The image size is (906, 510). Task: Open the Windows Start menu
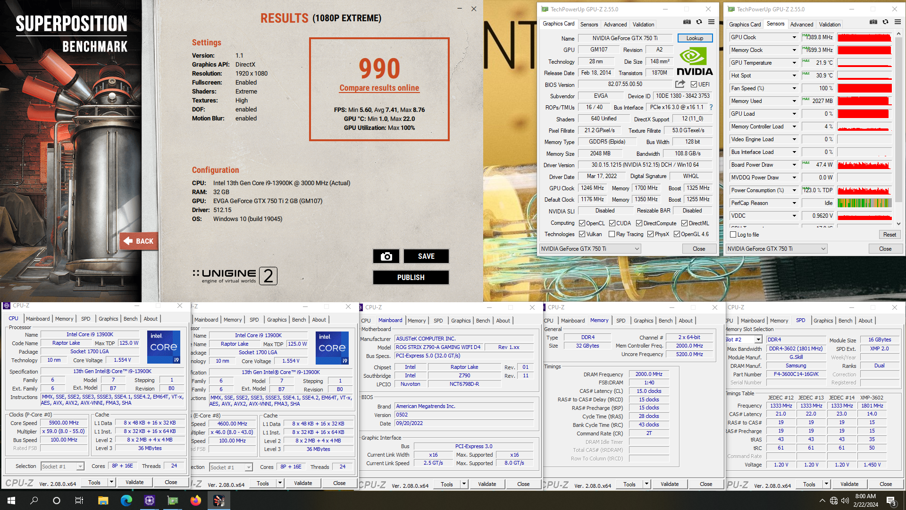pos(11,501)
